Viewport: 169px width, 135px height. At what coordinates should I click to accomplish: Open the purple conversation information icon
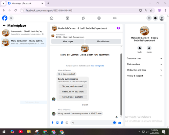click(x=118, y=28)
